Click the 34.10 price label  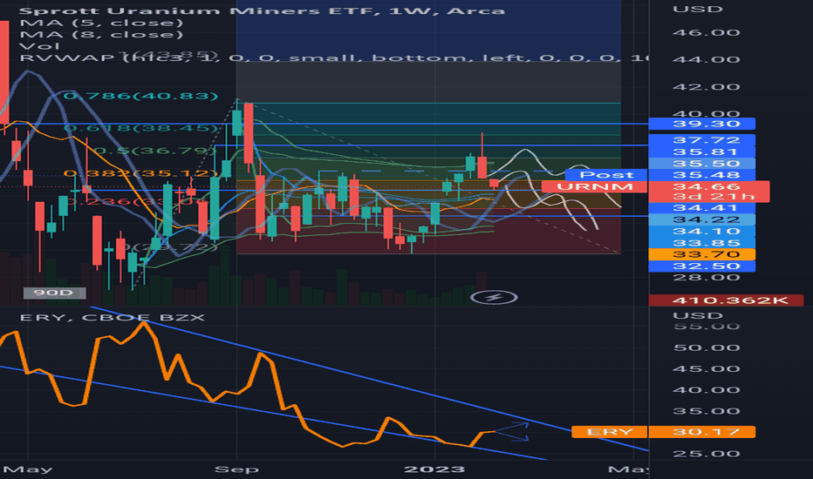tap(701, 231)
